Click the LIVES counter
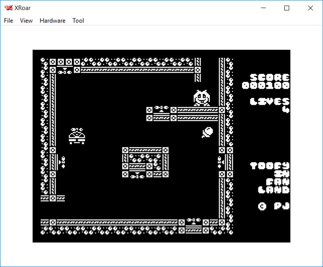Image resolution: width=323 pixels, height=267 pixels. point(269,105)
